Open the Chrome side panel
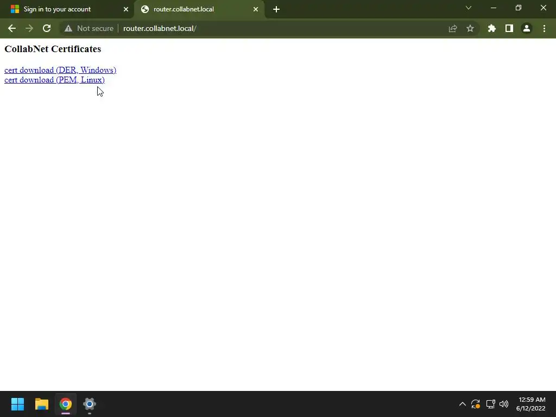 [509, 28]
